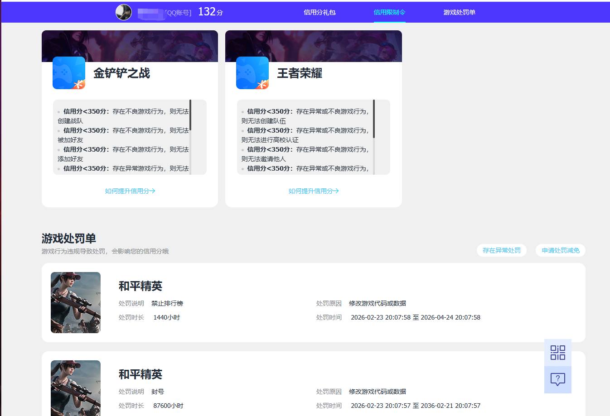
Task: Click penalty time ending 2026-04-24 20:07:58
Action: [416, 317]
